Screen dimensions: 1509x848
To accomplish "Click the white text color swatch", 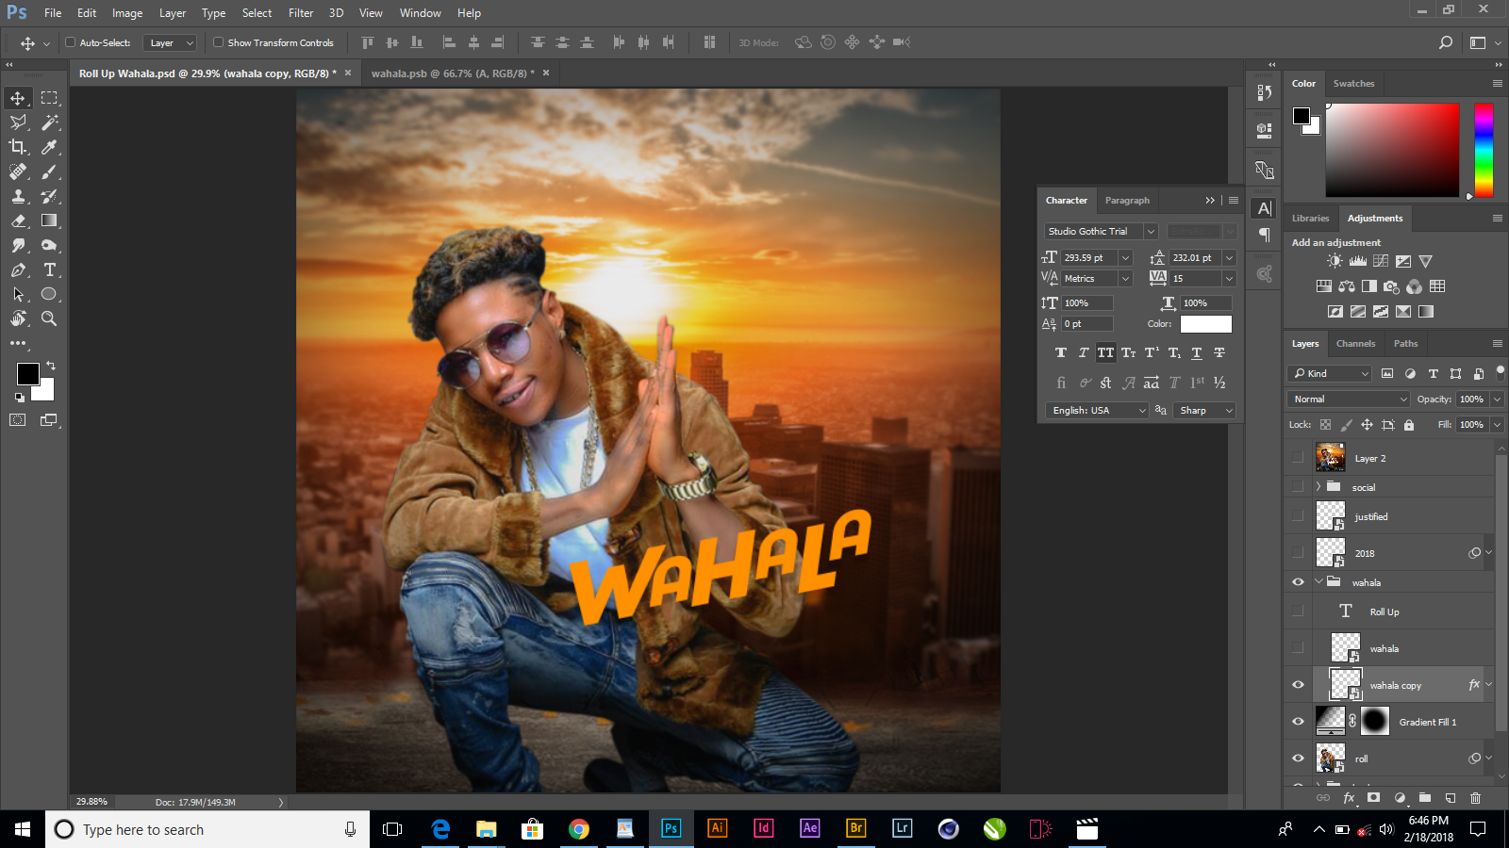I will [1206, 324].
